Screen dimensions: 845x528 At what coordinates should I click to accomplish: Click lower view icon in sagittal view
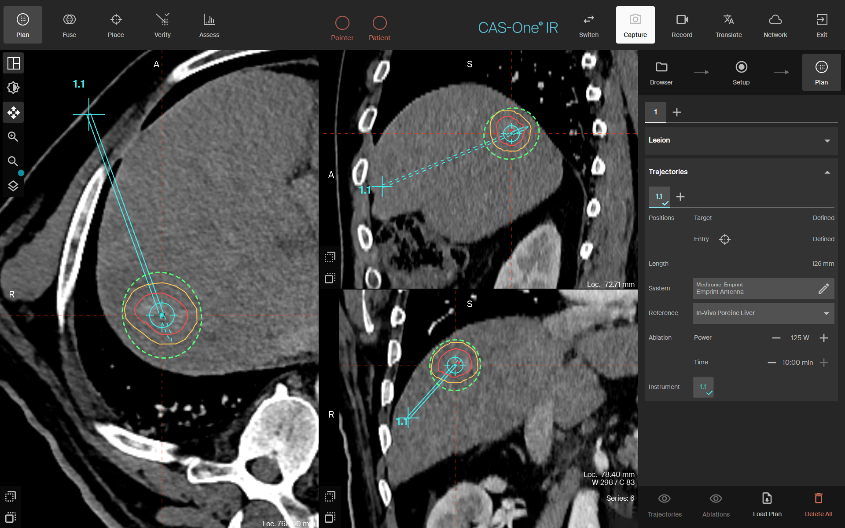coord(330,278)
